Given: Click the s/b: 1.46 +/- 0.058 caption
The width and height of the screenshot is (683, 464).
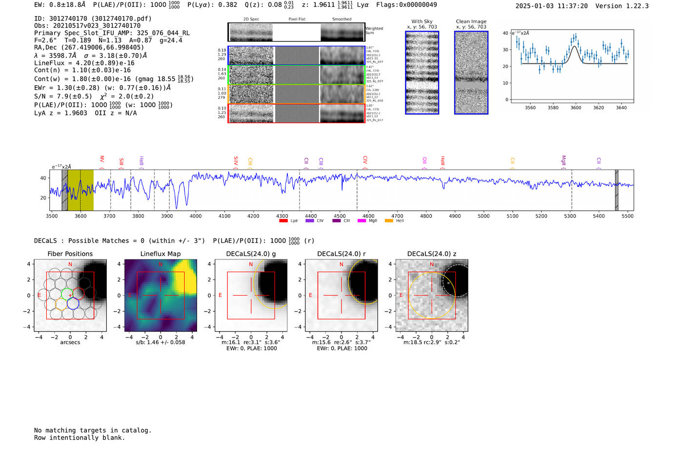Looking at the screenshot, I should click(161, 342).
